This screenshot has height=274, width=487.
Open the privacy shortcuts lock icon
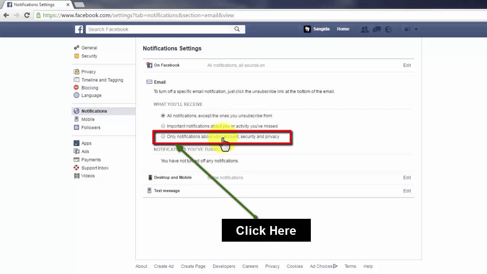(407, 29)
